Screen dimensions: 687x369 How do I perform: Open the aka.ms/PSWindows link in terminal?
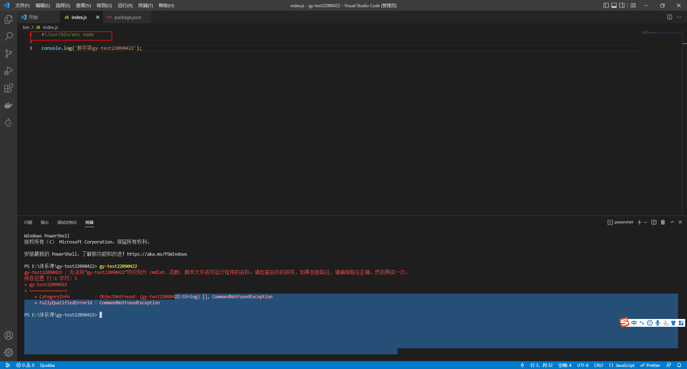pos(157,254)
